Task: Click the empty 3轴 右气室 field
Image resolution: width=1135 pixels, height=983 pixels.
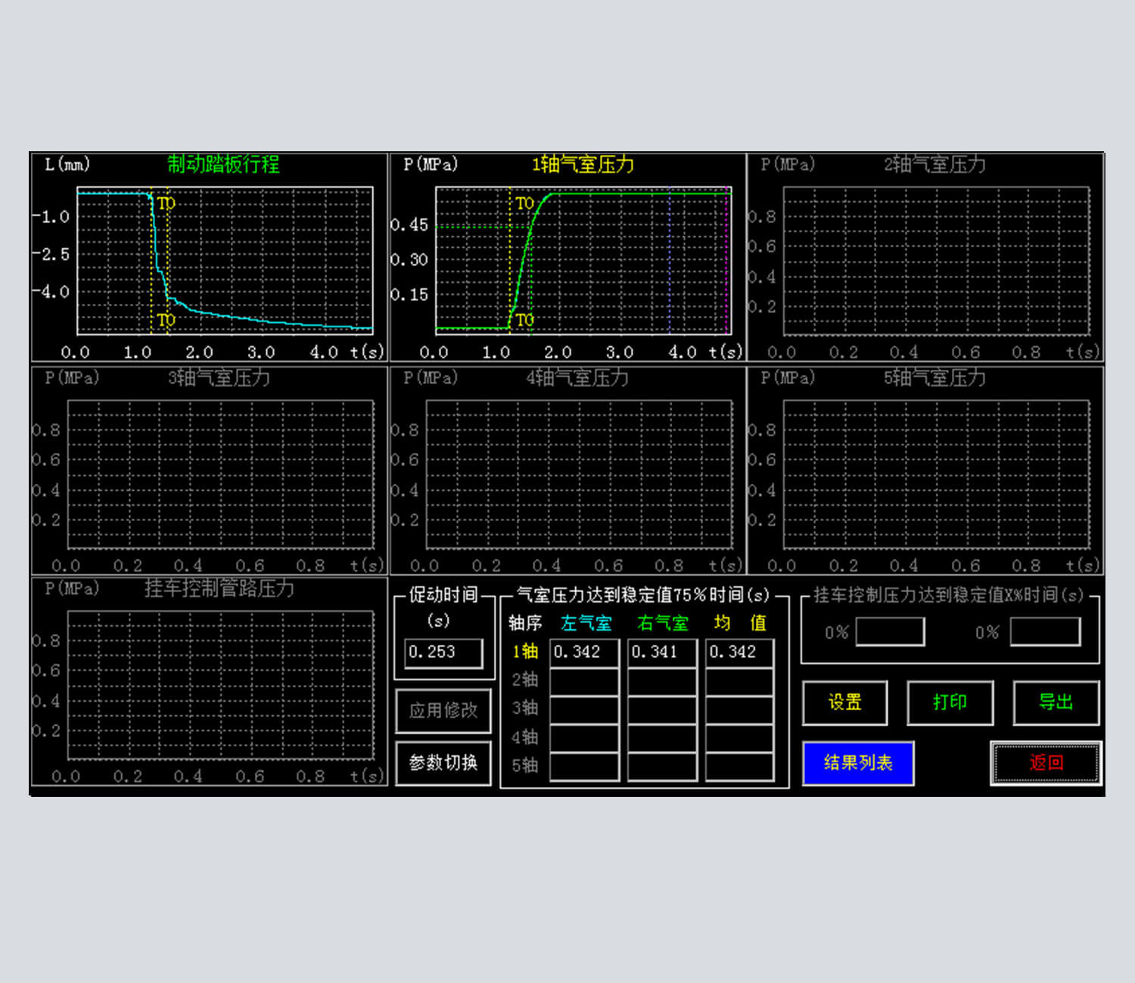Action: click(661, 709)
